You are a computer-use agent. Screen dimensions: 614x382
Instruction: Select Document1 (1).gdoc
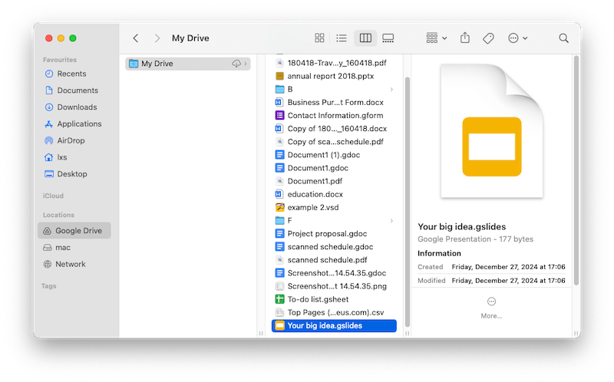coord(334,155)
